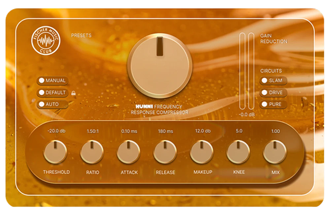This screenshot has width=330, height=220.
Task: Click the 5.0 knee value
Action: 239,131
